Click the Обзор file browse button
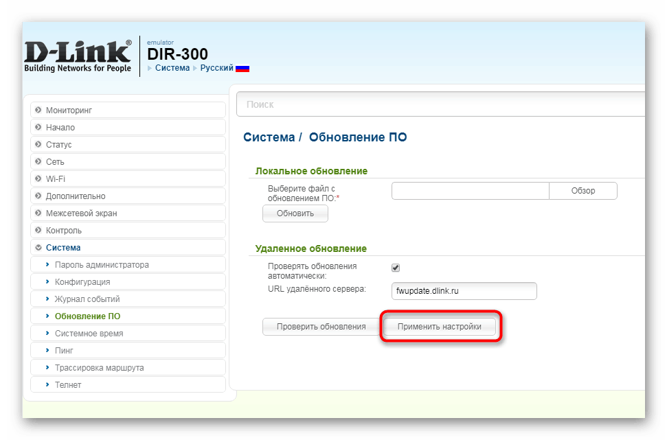Viewport: 667px width, 440px height. [583, 190]
